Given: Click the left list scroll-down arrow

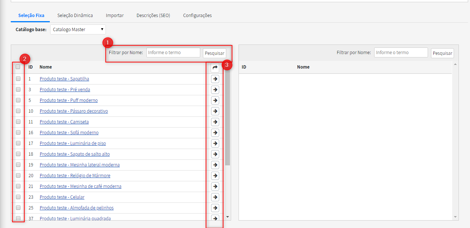Looking at the screenshot, I should (x=228, y=217).
